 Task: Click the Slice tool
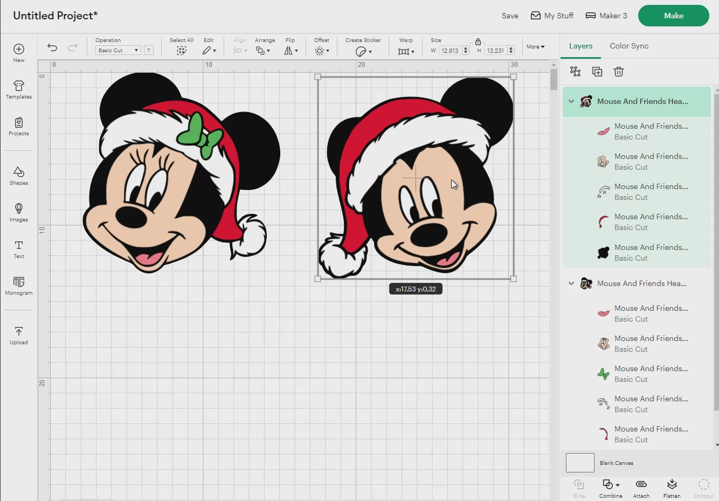coord(579,488)
